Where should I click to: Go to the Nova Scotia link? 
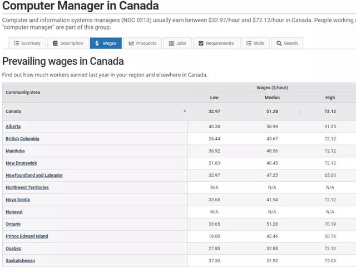coord(18,200)
